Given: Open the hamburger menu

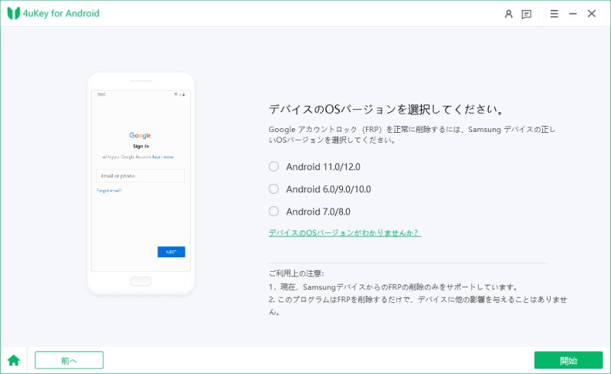Looking at the screenshot, I should [x=554, y=14].
